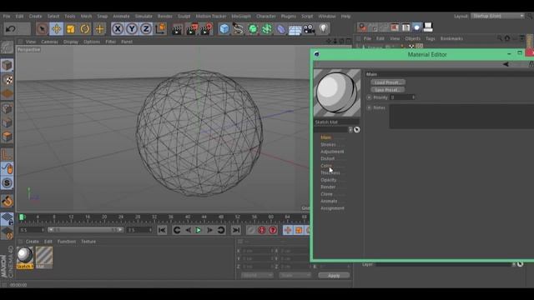
Task: Toggle the X axis lock
Action: pyautogui.click(x=118, y=29)
